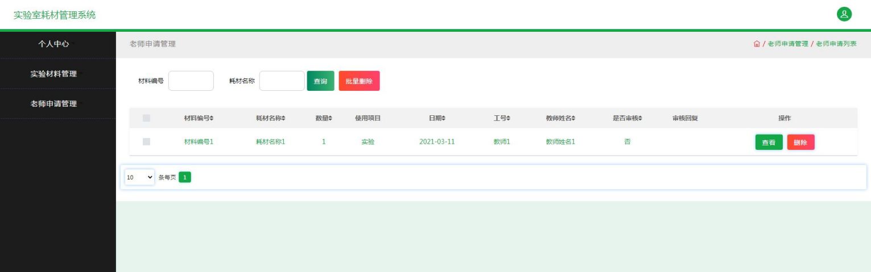Expand 老师申请管理 sidebar menu
Screen dimensions: 871x272
click(58, 103)
